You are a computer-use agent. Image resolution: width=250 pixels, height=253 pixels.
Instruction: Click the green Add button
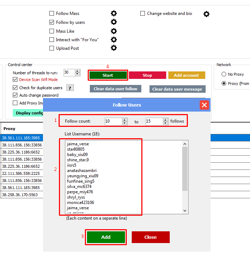point(106,237)
